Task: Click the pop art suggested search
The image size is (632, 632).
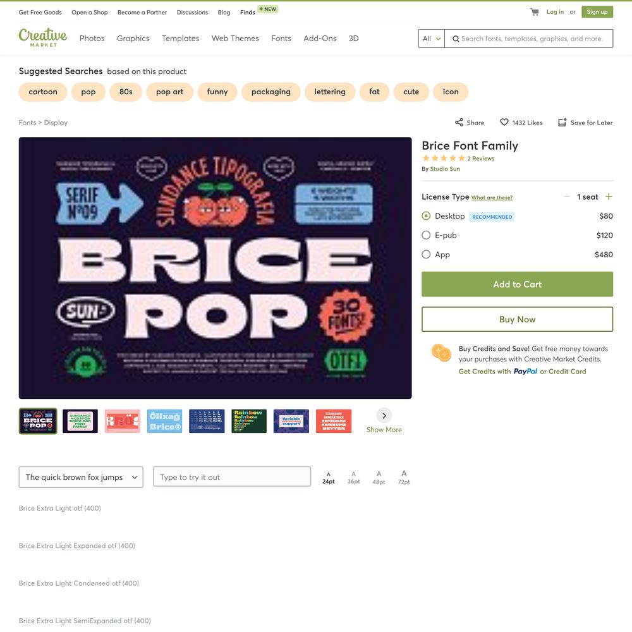Action: click(x=169, y=92)
